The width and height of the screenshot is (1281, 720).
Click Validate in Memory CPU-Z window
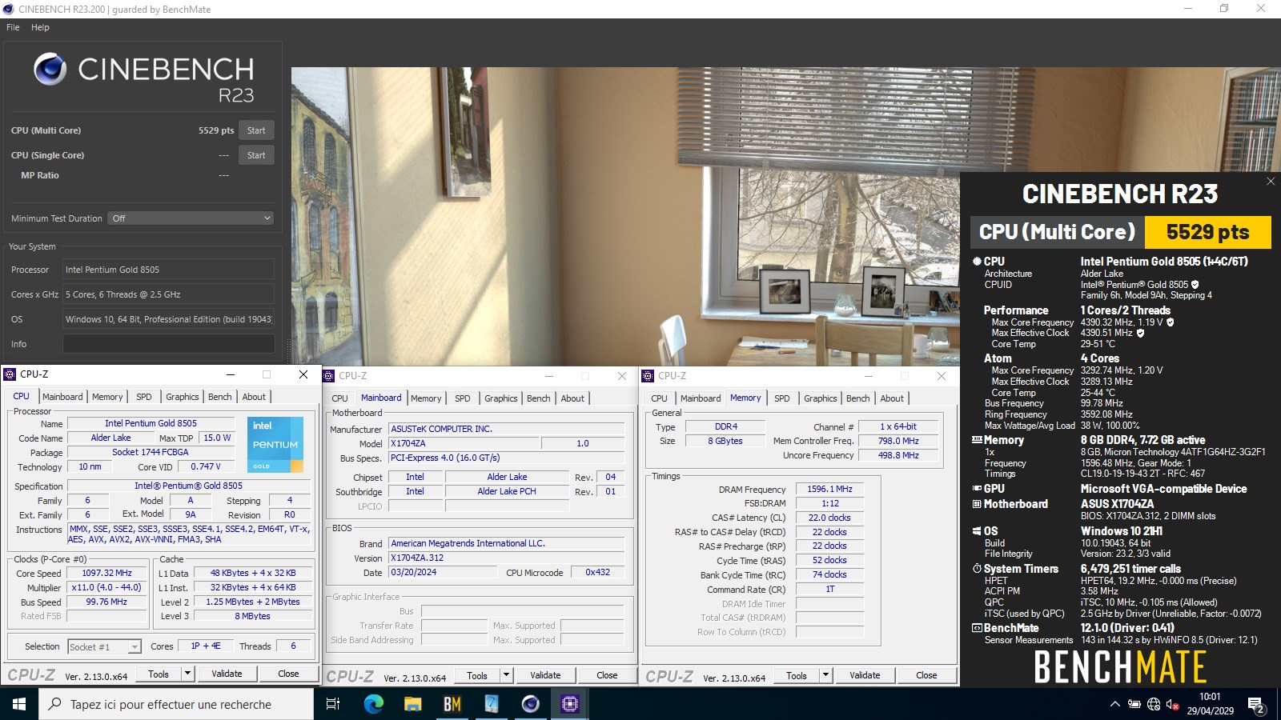[865, 675]
